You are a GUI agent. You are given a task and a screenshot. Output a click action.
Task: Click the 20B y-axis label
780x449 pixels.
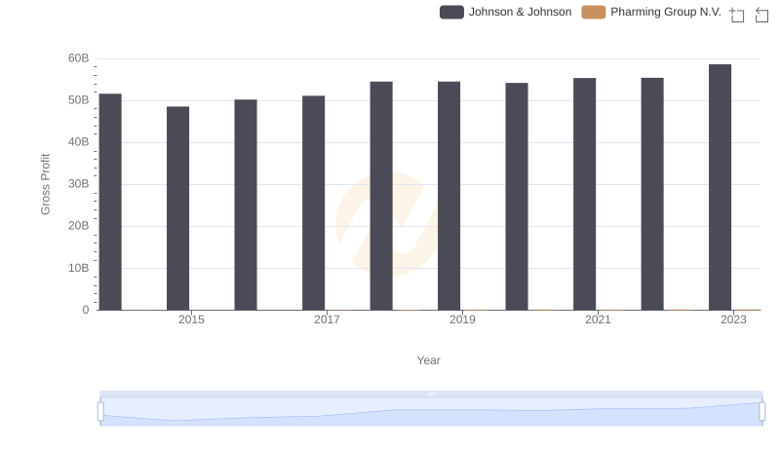[x=79, y=226]
